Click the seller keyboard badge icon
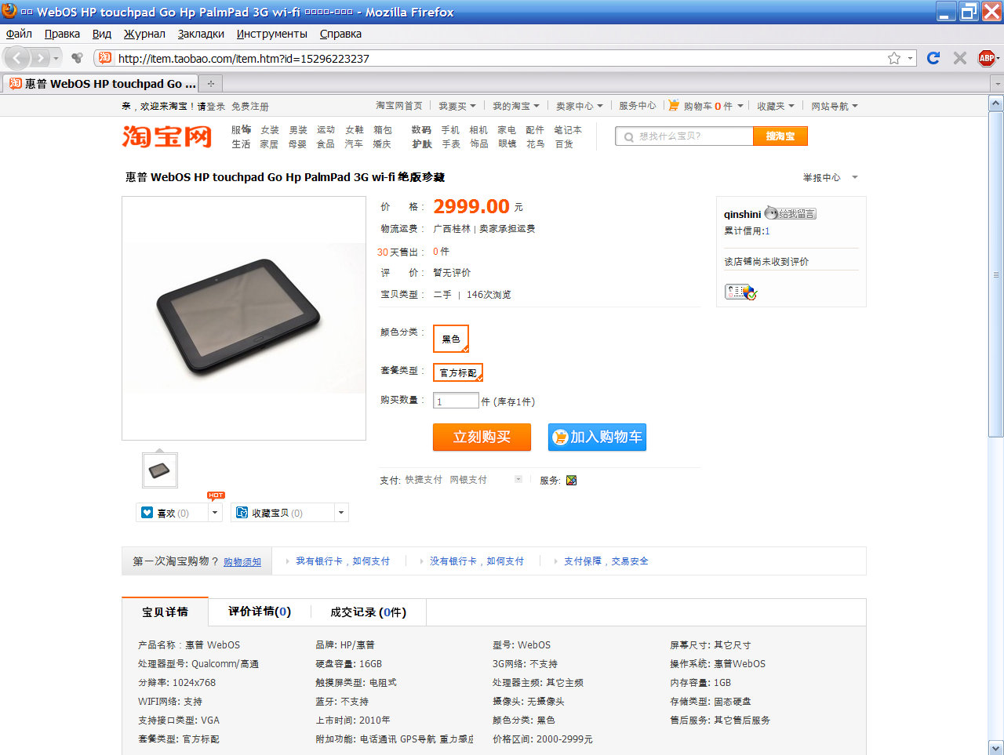This screenshot has height=755, width=1004. point(740,292)
